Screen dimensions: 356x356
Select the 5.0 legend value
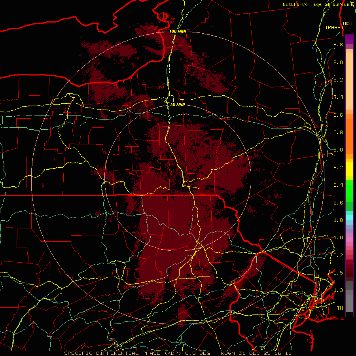(338, 150)
